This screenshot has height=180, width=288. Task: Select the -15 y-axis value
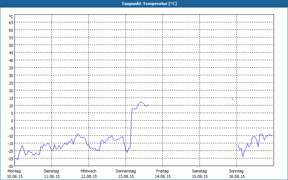click(x=10, y=144)
